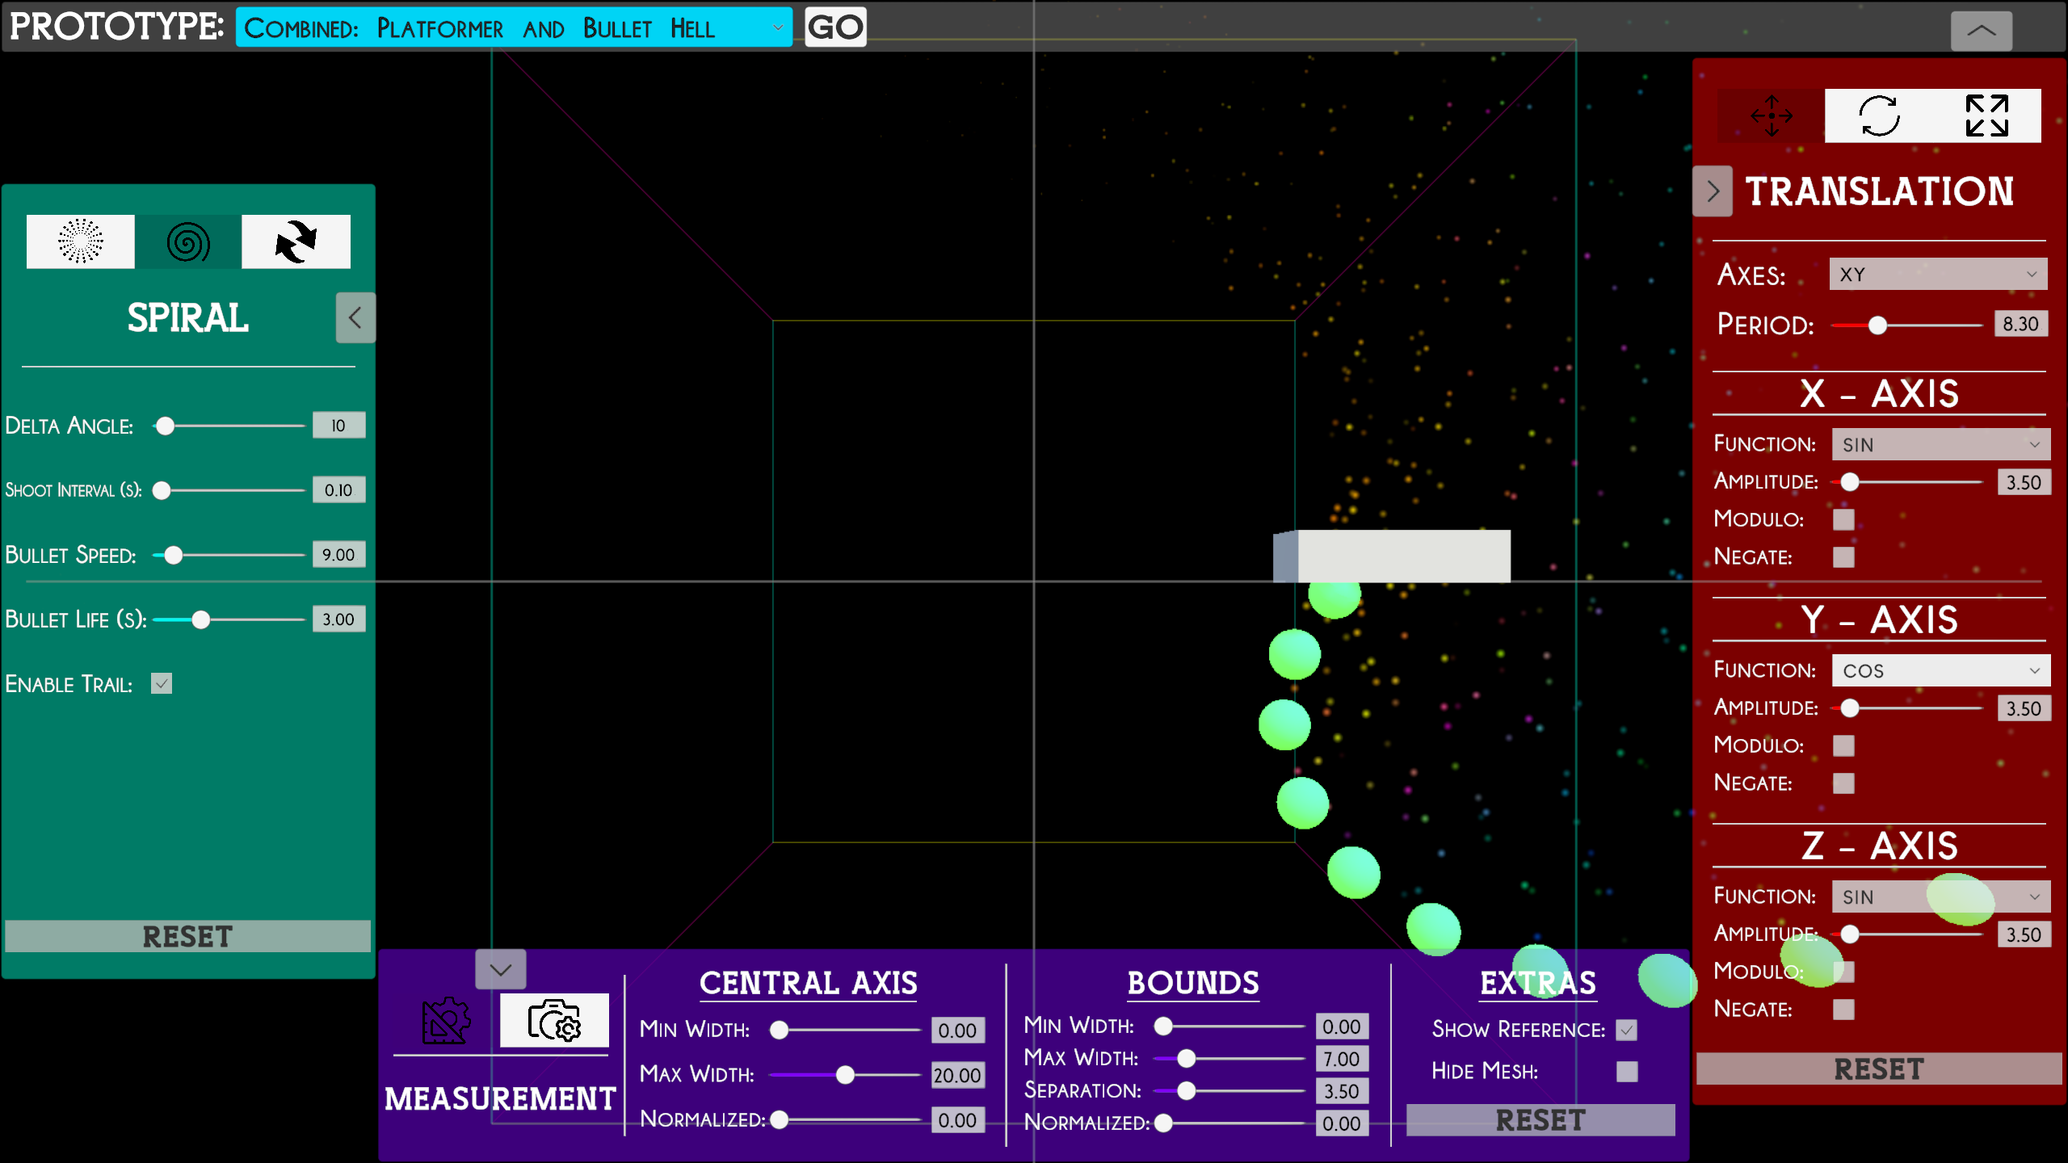Open the Axes XY dropdown
The height and width of the screenshot is (1163, 2068).
pyautogui.click(x=1937, y=275)
